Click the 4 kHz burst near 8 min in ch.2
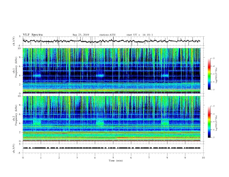Screen dimensions: 229x177 point(165,122)
